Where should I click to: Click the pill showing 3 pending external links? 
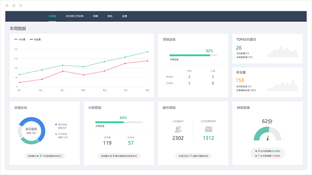(45, 156)
